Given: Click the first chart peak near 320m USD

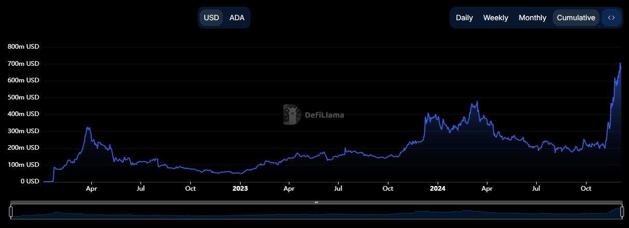Looking at the screenshot, I should pyautogui.click(x=88, y=127).
